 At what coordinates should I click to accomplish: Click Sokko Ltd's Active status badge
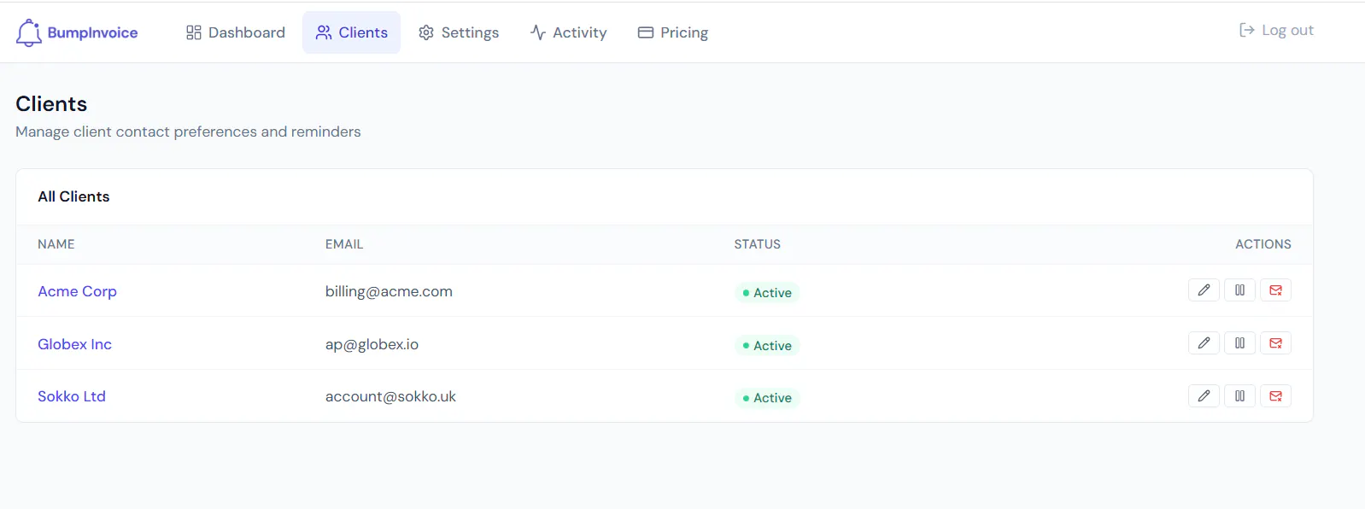coord(767,398)
